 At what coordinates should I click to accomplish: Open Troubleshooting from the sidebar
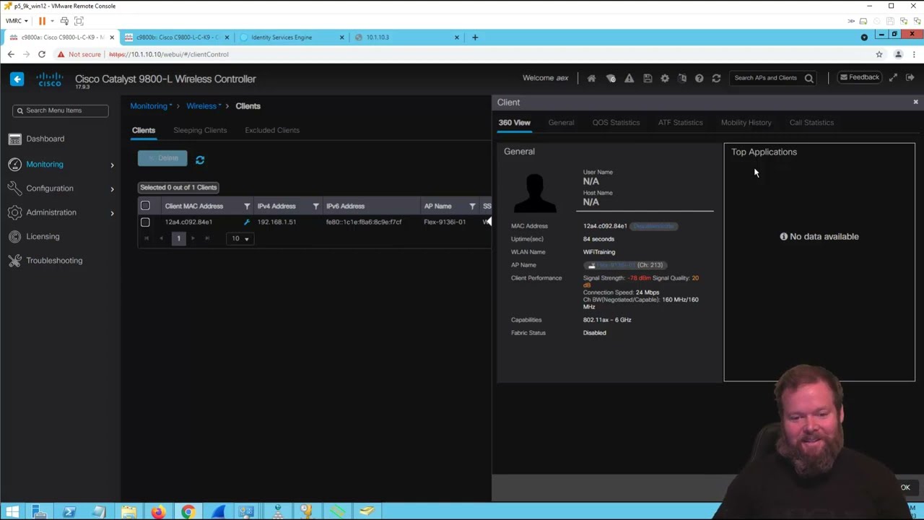coord(54,261)
